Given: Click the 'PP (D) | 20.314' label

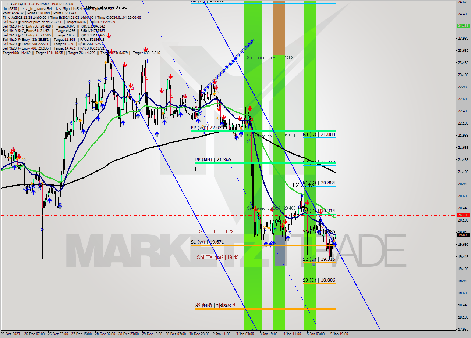Looking at the screenshot, I should (319, 211).
